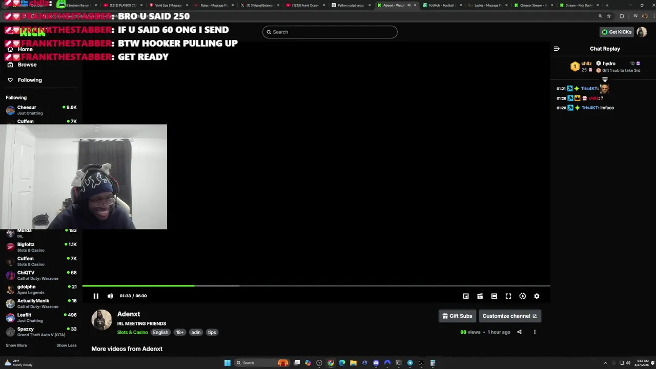Open gdolphn channel in sidebar
Image resolution: width=656 pixels, height=369 pixels.
pos(41,290)
